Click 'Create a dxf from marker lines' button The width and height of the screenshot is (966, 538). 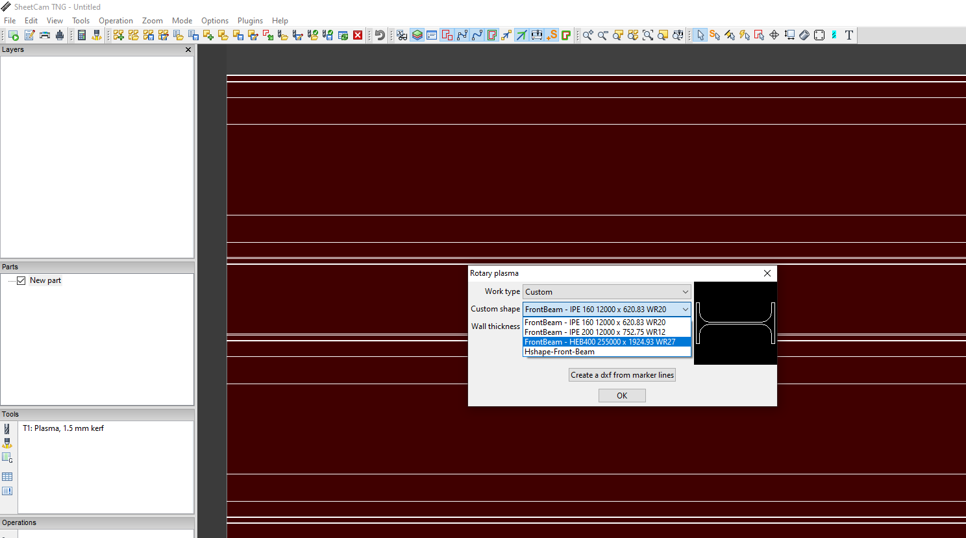click(x=622, y=375)
